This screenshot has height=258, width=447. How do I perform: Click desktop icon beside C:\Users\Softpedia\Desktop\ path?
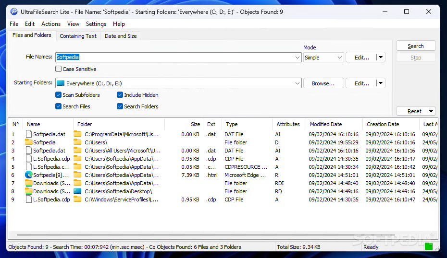coord(77,191)
